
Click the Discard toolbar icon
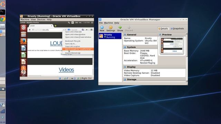129,27
